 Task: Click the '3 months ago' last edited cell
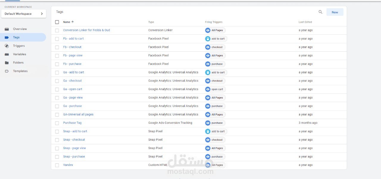point(308,123)
